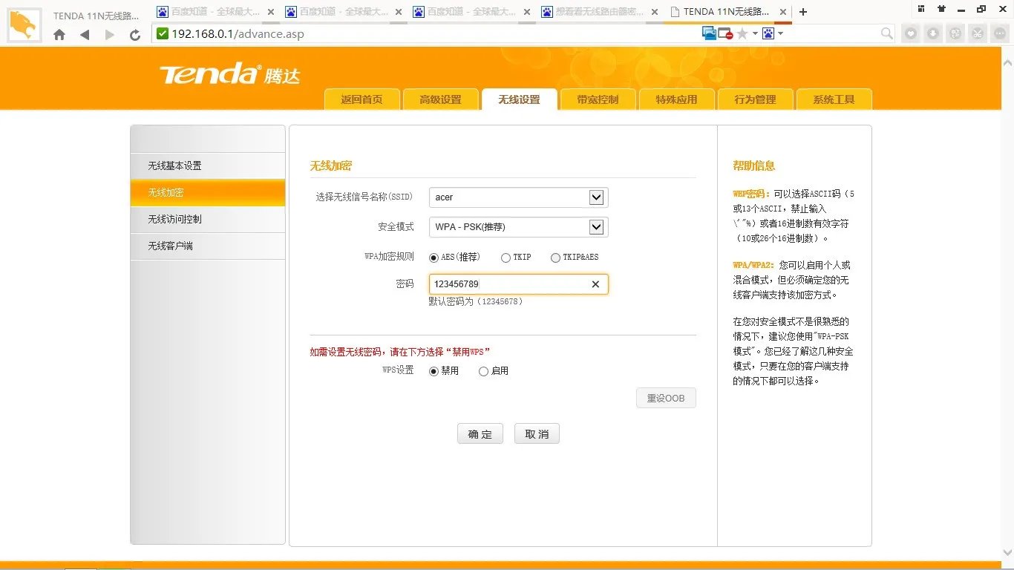Click the download arrow toolbar icon
Image resolution: width=1014 pixels, height=570 pixels.
coord(933,33)
